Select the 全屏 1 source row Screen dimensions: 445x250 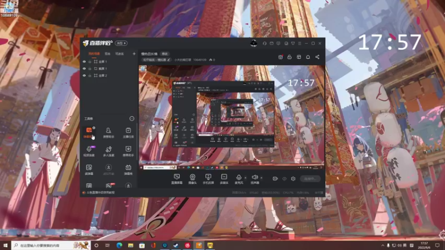pos(108,62)
